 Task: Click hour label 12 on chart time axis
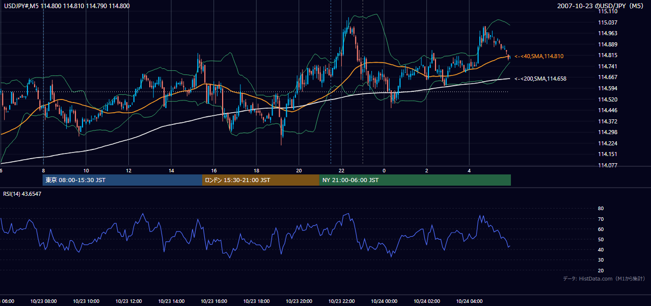(128, 170)
